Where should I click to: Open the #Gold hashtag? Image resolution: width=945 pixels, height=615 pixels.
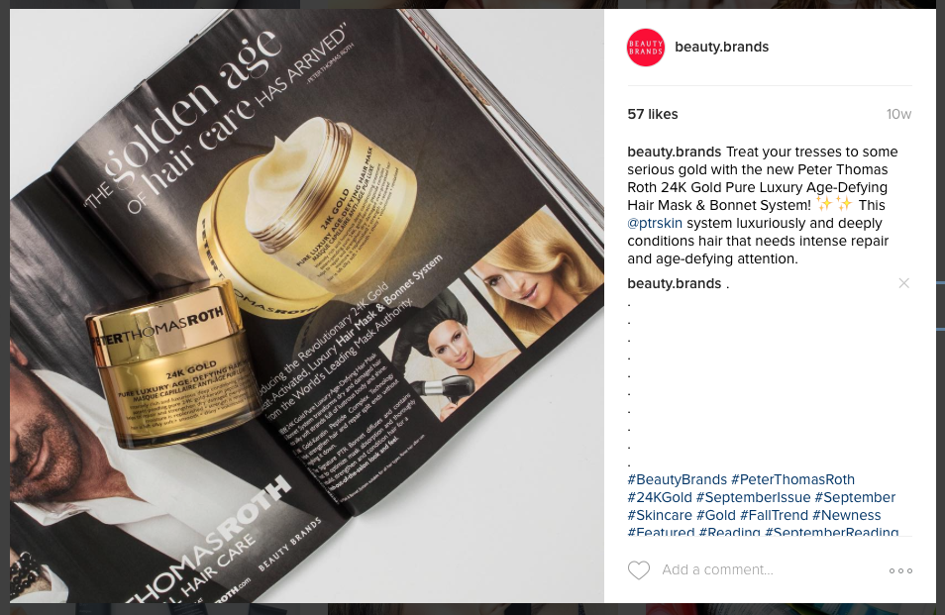tap(716, 516)
